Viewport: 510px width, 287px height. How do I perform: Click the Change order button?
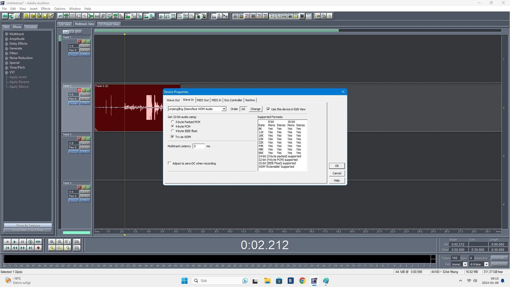pos(255,109)
